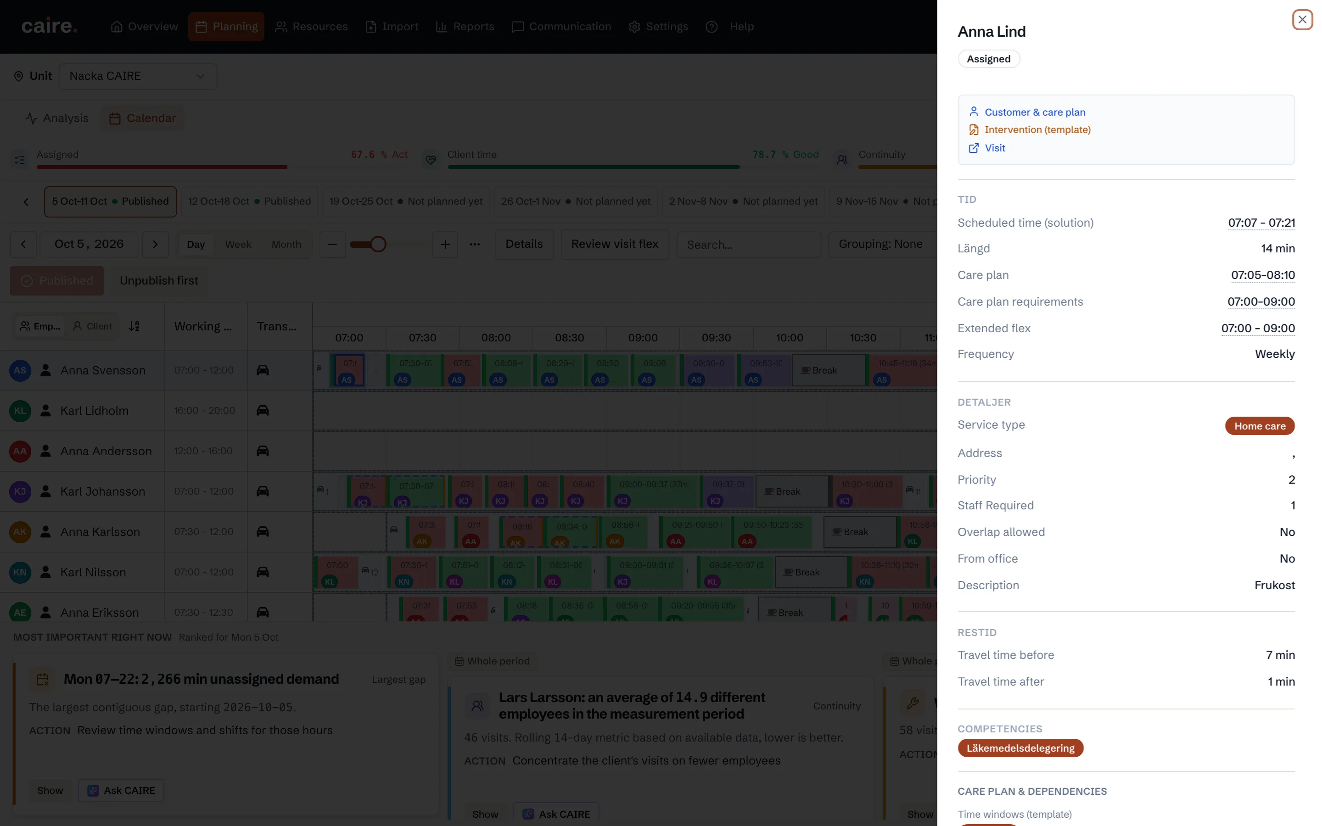
Task: Open the Import menu
Action: coord(392,26)
